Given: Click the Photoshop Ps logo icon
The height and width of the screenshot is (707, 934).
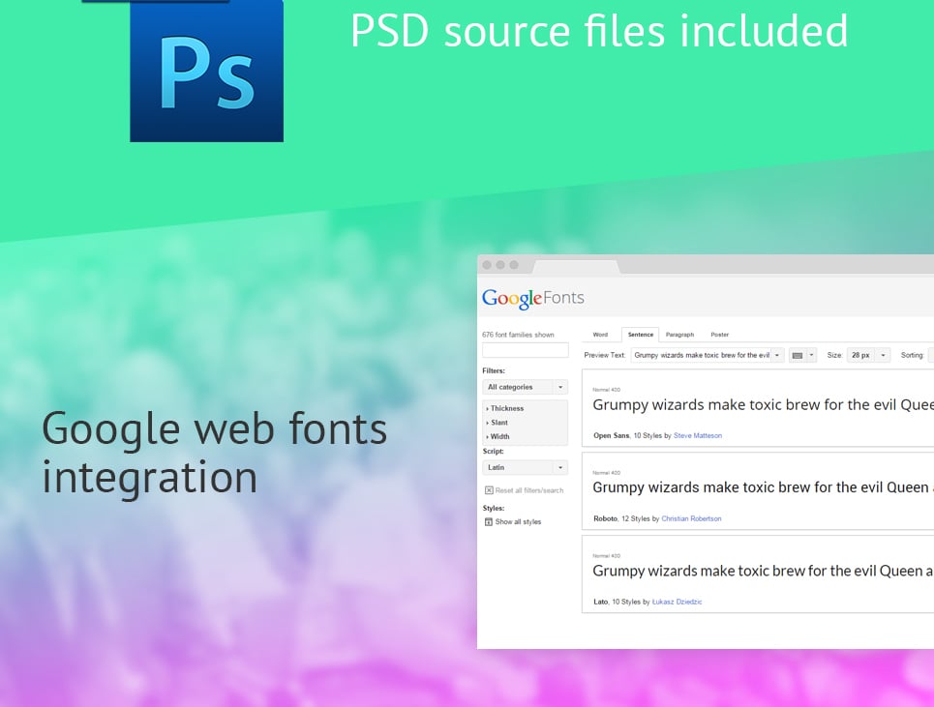Looking at the screenshot, I should tap(206, 71).
